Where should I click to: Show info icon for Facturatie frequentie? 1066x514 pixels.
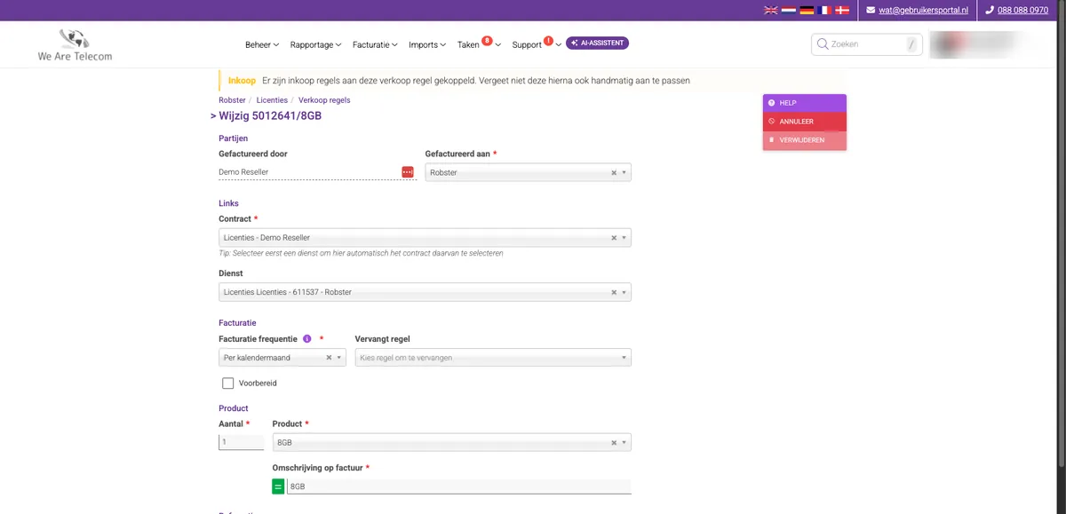[x=307, y=339]
